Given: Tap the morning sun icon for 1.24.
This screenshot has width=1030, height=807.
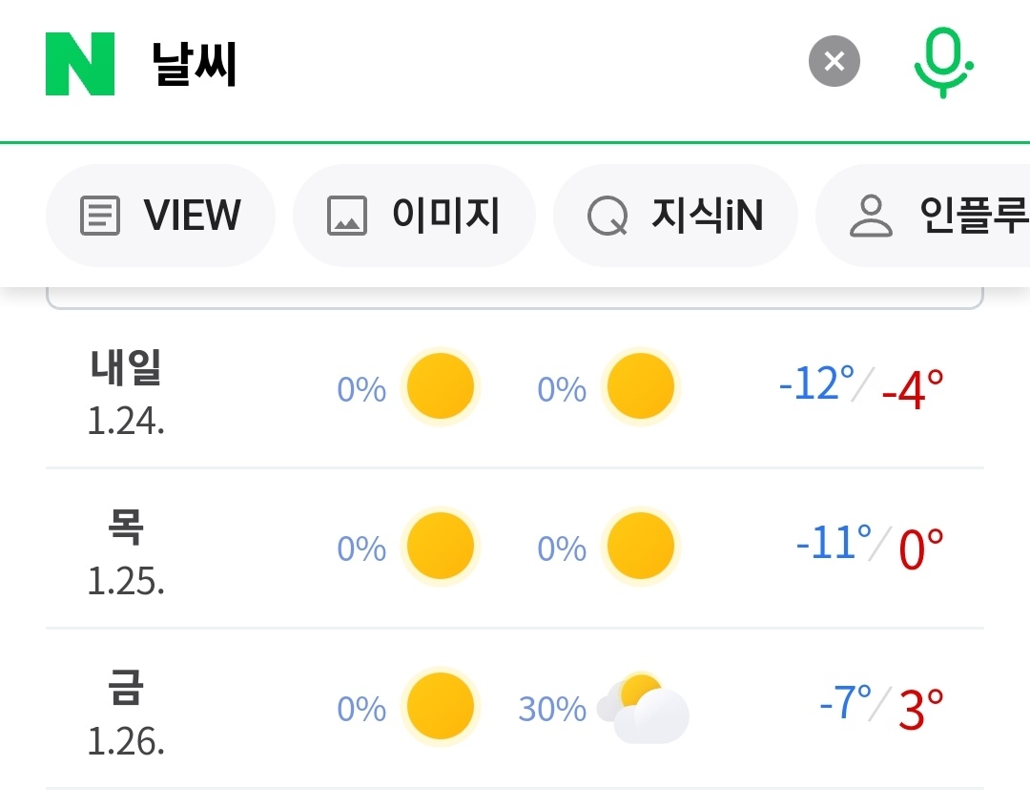Looking at the screenshot, I should point(440,386).
